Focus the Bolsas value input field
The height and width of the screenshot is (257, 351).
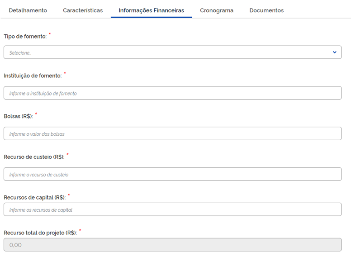(x=172, y=134)
